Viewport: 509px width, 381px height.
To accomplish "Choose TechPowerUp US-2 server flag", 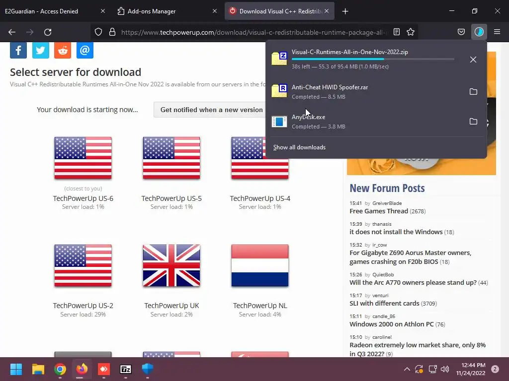I will 83,266.
